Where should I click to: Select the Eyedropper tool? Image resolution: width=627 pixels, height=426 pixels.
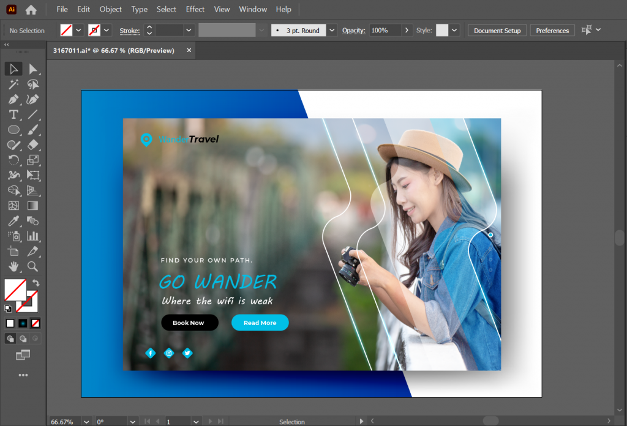tap(13, 221)
